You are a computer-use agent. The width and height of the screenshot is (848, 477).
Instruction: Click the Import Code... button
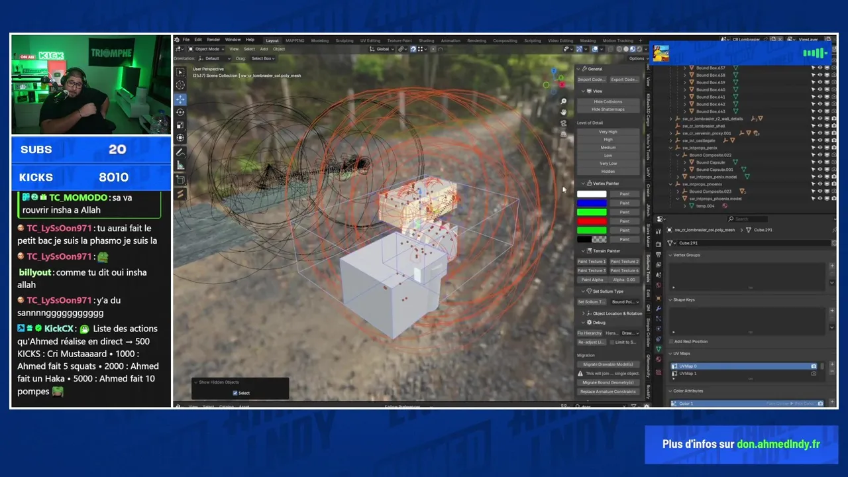coord(592,79)
